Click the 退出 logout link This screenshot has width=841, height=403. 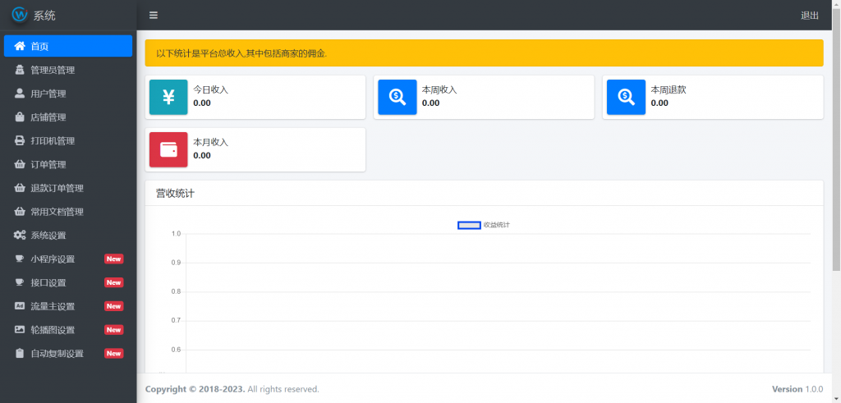pos(809,15)
